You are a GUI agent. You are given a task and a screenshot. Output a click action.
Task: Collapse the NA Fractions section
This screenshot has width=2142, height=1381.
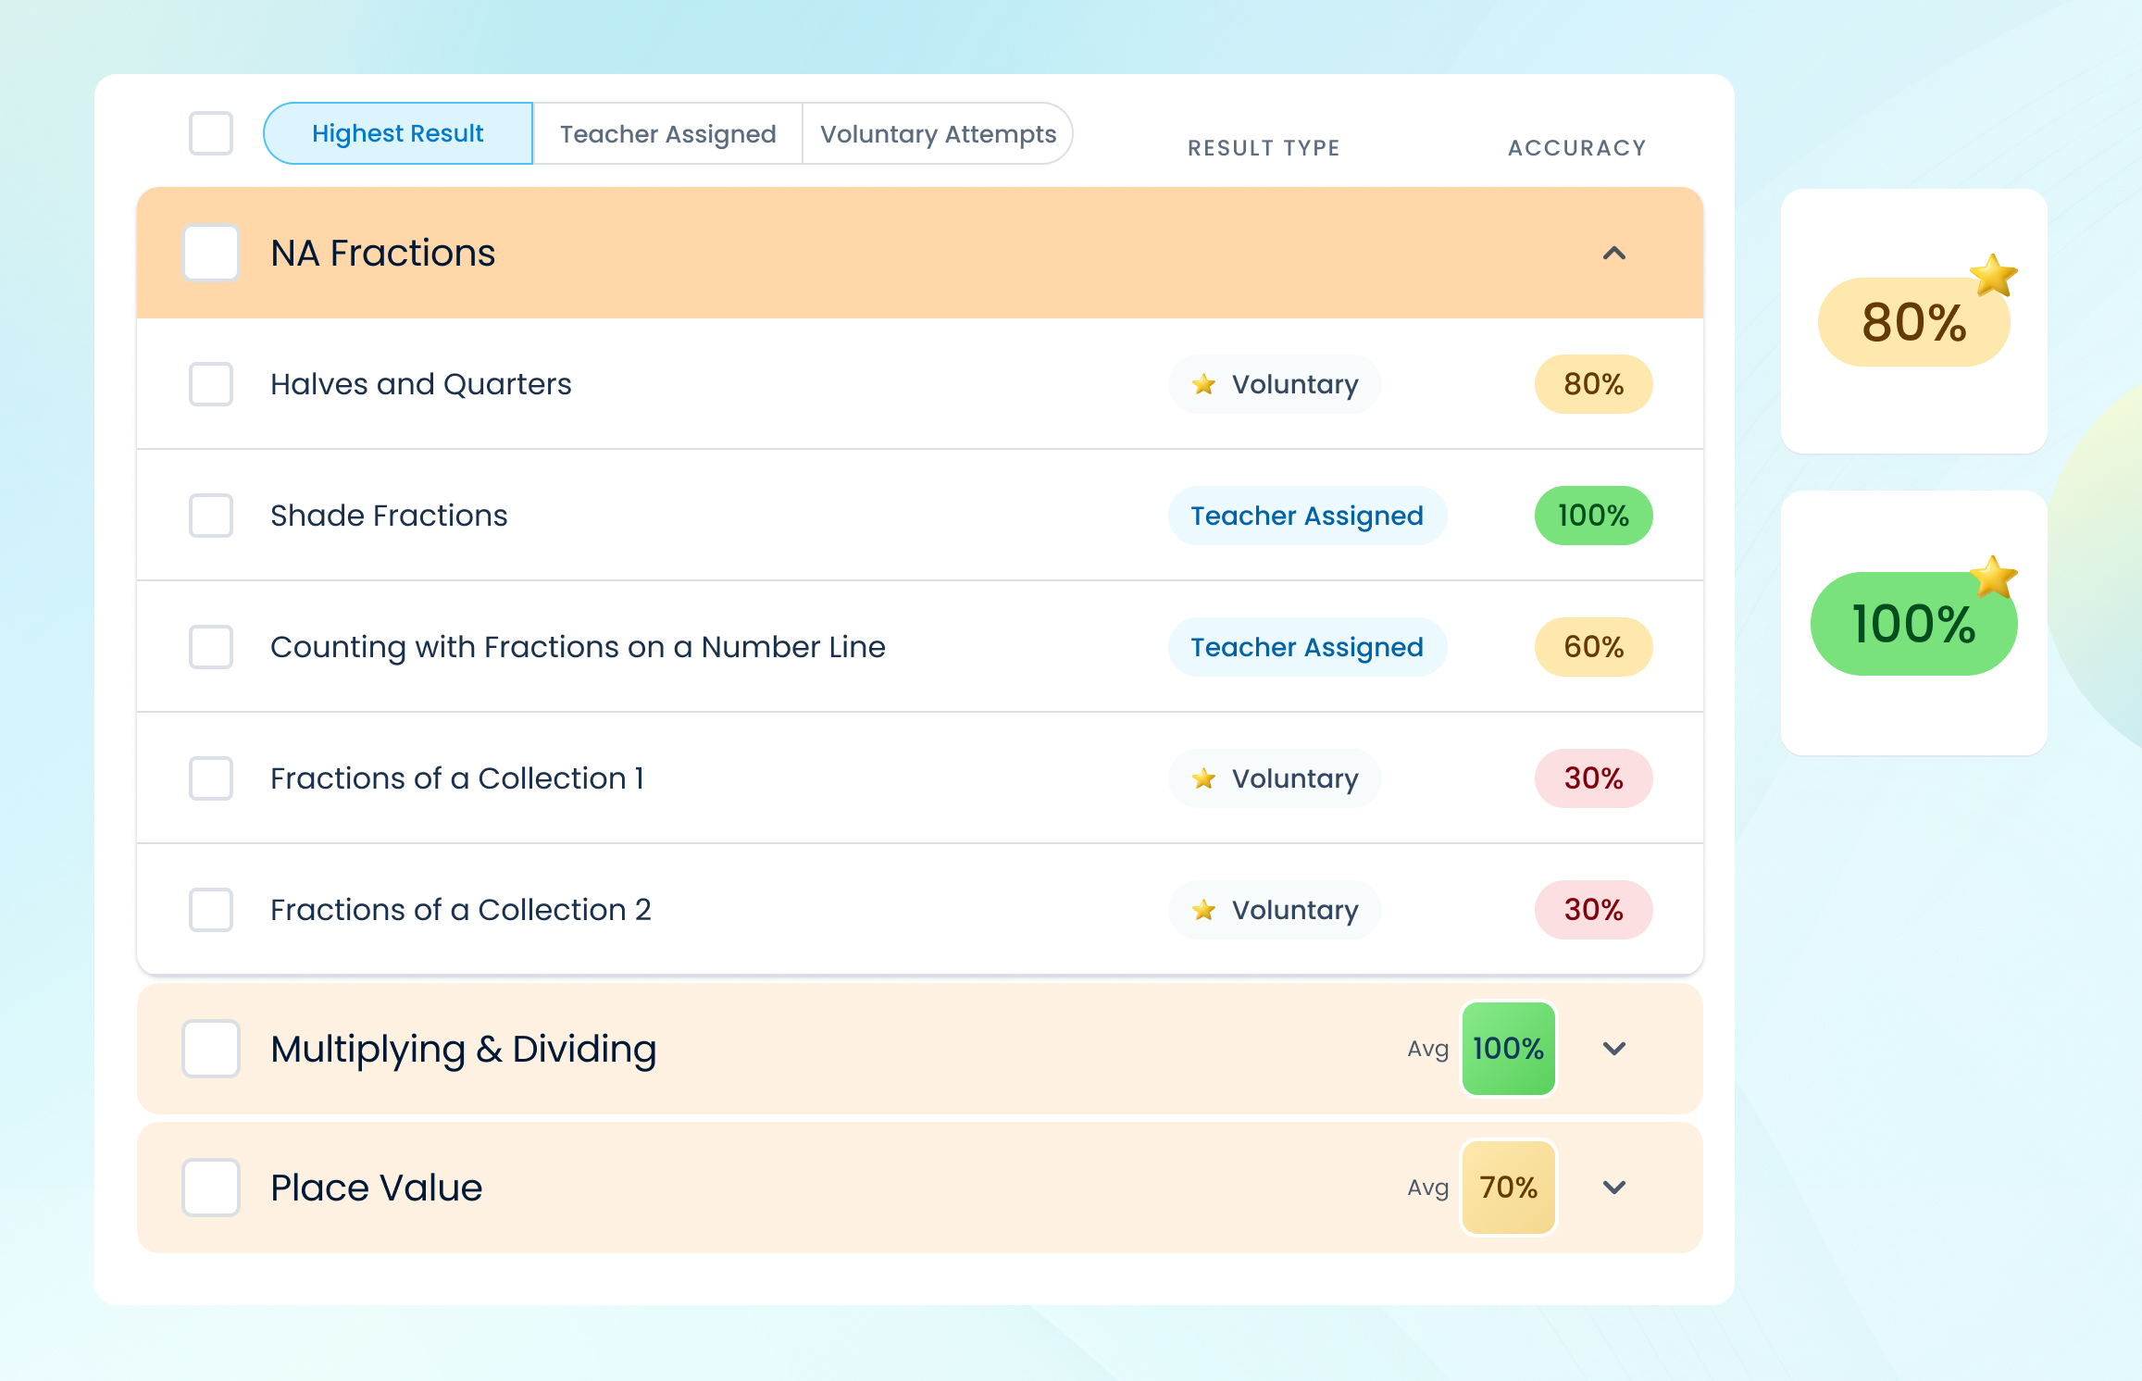[1614, 254]
